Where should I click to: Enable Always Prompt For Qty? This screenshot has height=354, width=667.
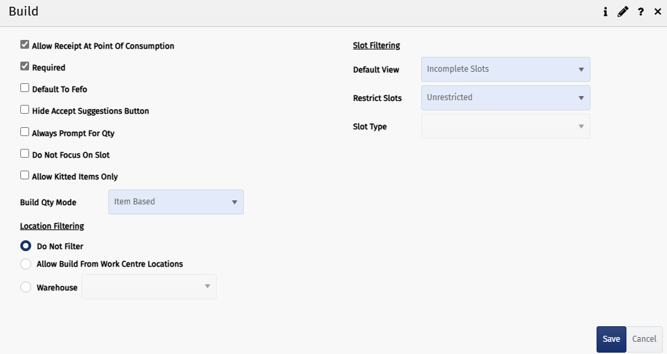(x=25, y=133)
